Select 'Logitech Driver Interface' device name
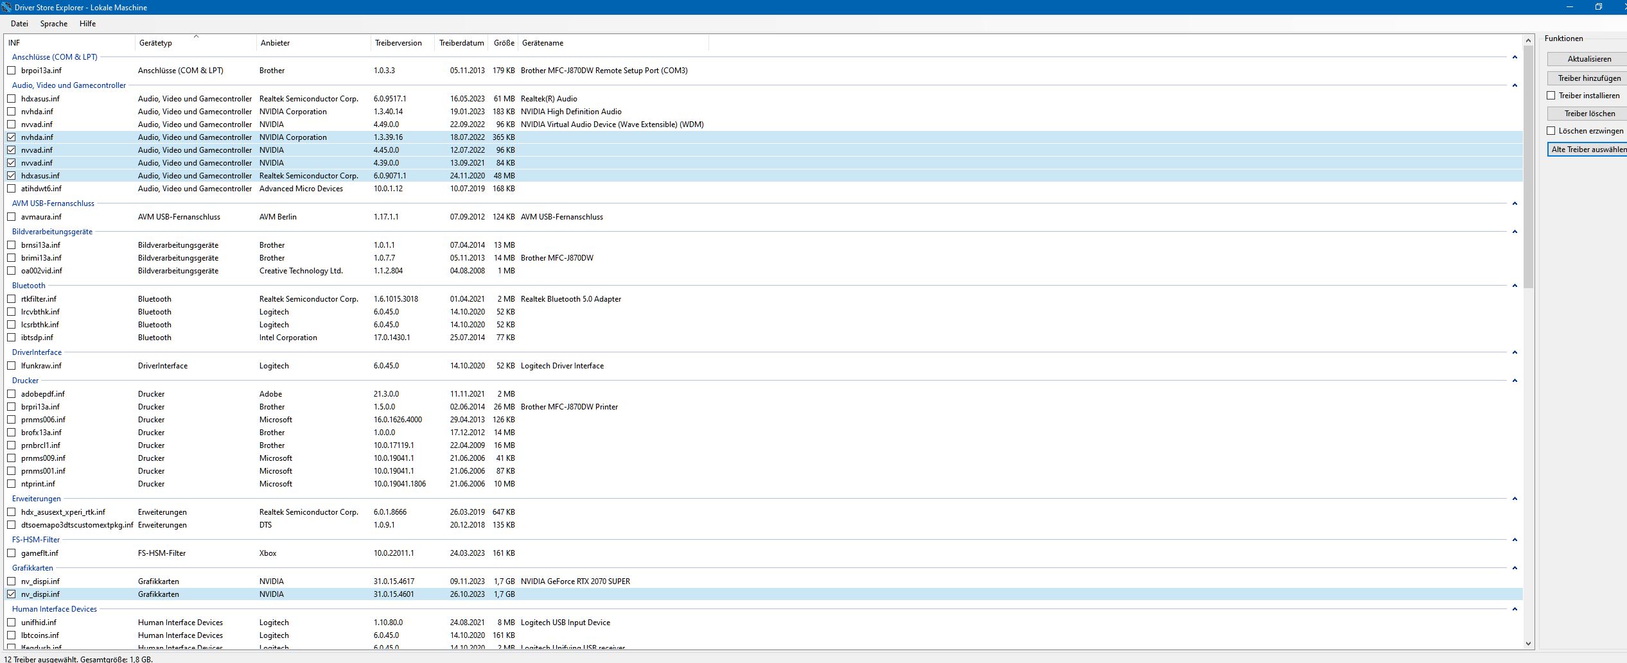Image resolution: width=1627 pixels, height=663 pixels. (x=562, y=366)
